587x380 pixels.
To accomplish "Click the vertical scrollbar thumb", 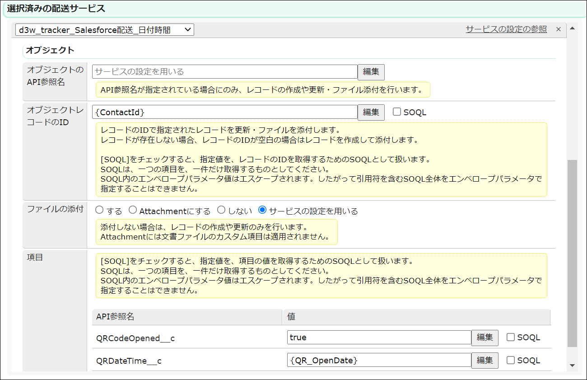I will pos(572,253).
